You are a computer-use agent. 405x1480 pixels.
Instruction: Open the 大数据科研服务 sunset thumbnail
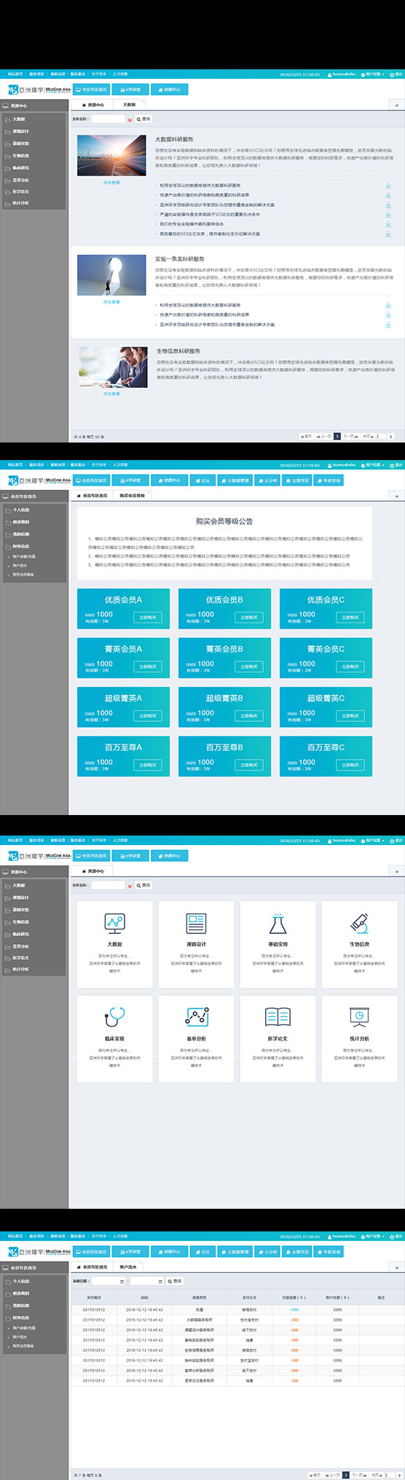coord(111,156)
